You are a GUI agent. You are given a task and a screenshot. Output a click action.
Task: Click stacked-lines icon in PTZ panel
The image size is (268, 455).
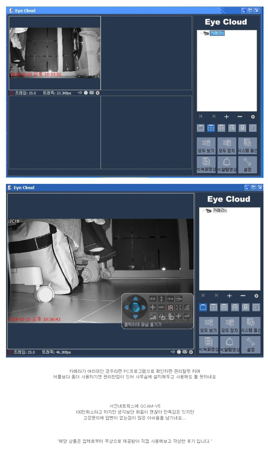click(x=187, y=307)
